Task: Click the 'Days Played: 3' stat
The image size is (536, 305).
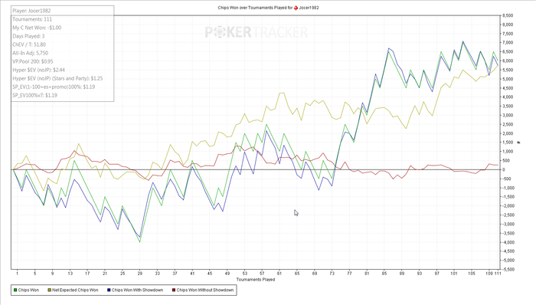Action: pos(28,36)
